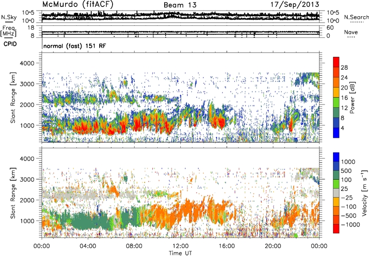Click the '500' tick on the Velocity scale
Screen dimensions: 369x256
pyautogui.click(x=346, y=171)
